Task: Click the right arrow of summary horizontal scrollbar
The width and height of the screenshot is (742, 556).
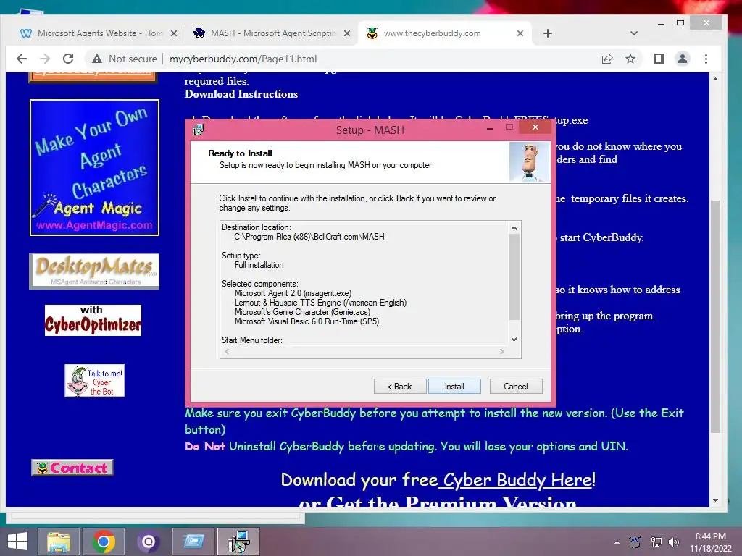Action: (x=501, y=351)
